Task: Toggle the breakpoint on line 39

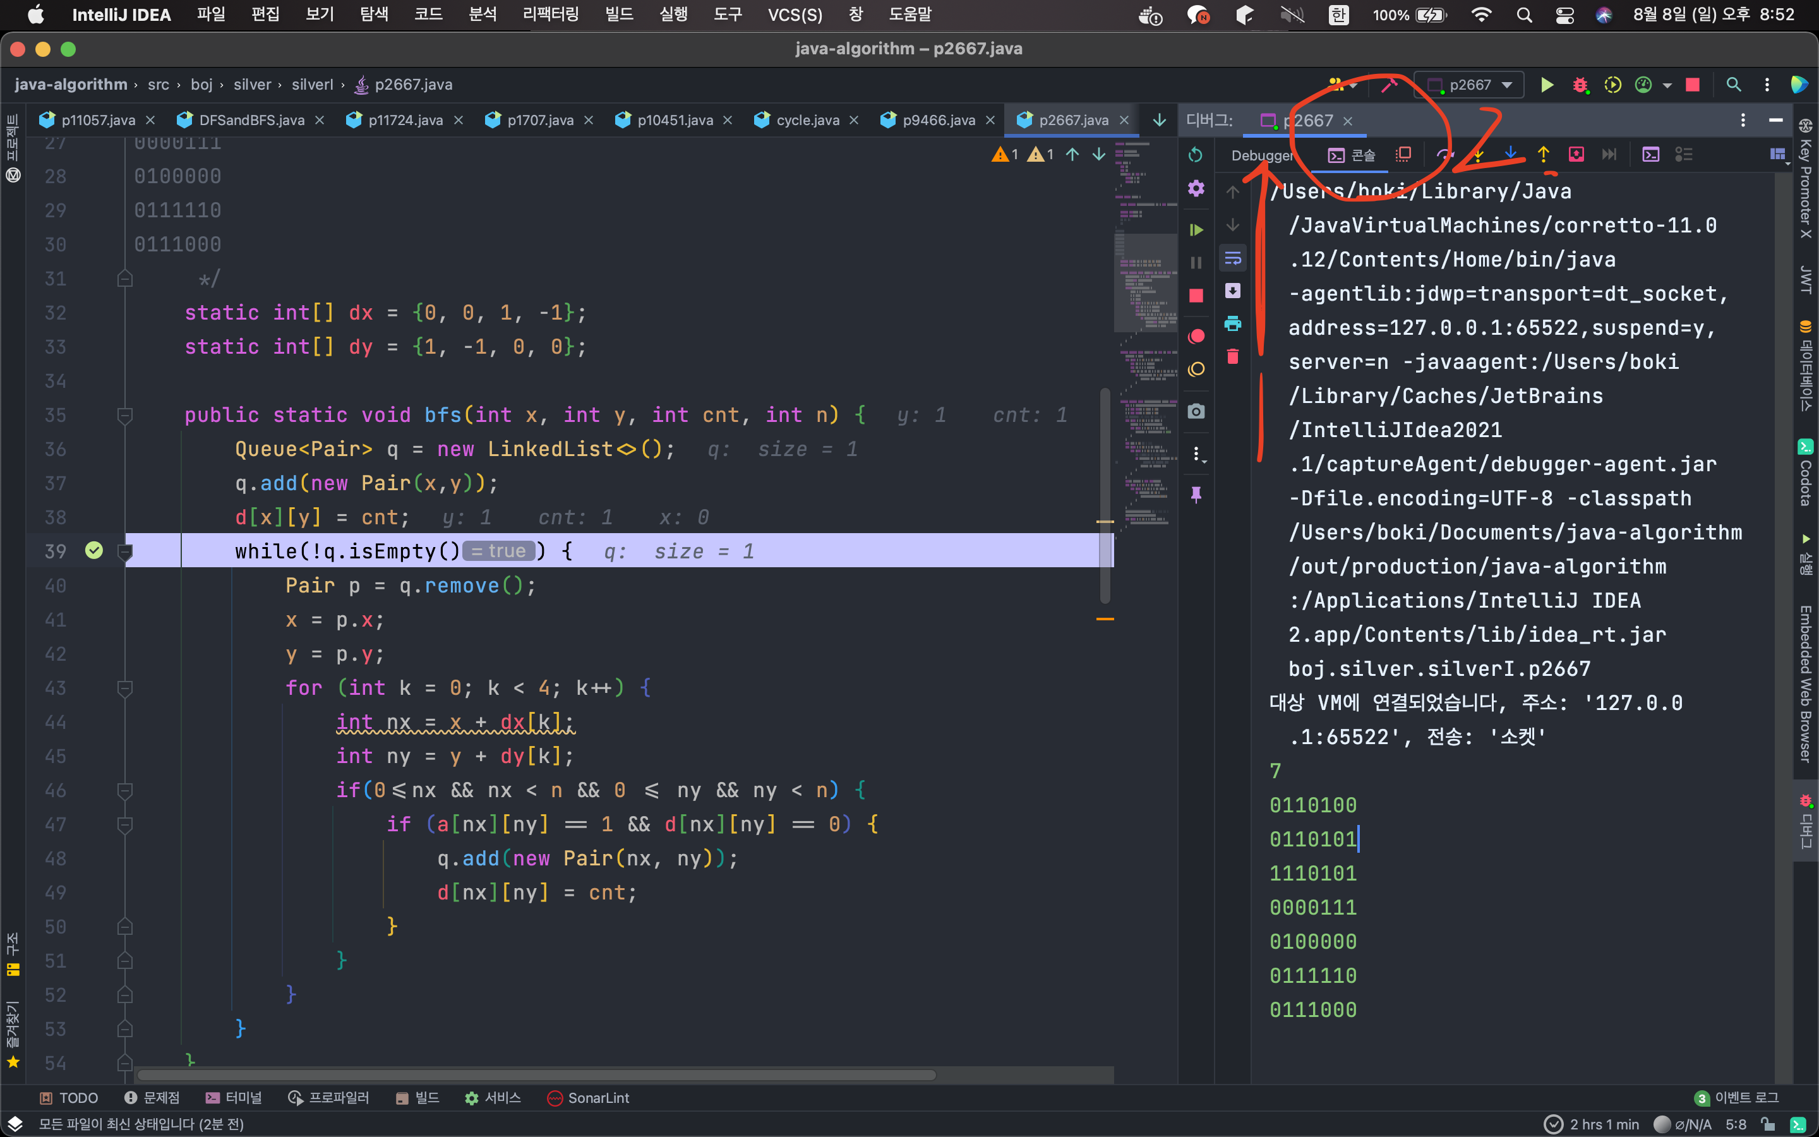Action: [x=94, y=551]
